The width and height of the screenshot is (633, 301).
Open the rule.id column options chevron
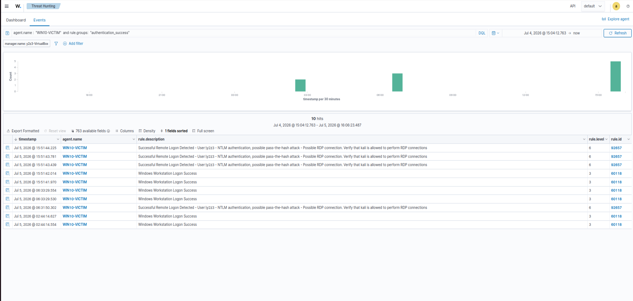(x=629, y=139)
